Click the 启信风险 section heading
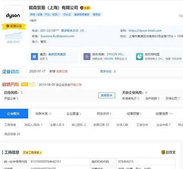Viewport: 183px width, 169px height. (x=11, y=84)
